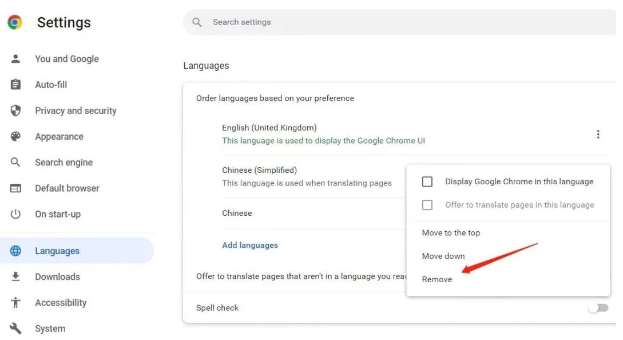Open Privacy and security via its shield icon
This screenshot has width=623, height=340.
pyautogui.click(x=14, y=110)
